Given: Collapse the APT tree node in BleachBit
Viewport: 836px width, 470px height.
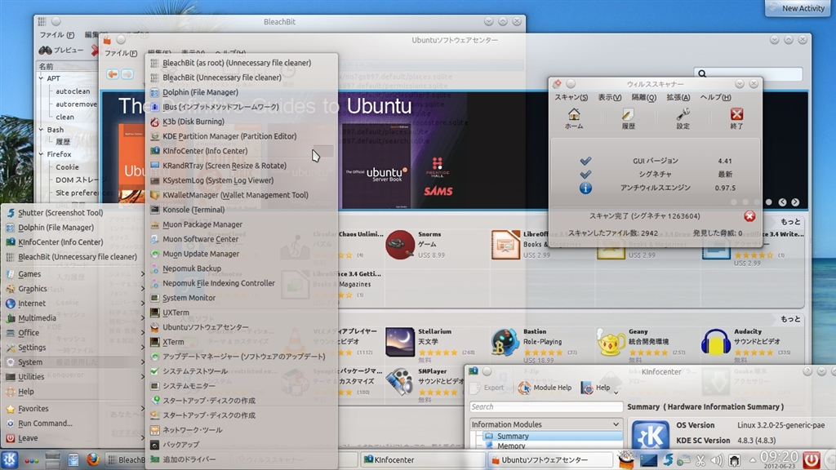Looking at the screenshot, I should 41,79.
